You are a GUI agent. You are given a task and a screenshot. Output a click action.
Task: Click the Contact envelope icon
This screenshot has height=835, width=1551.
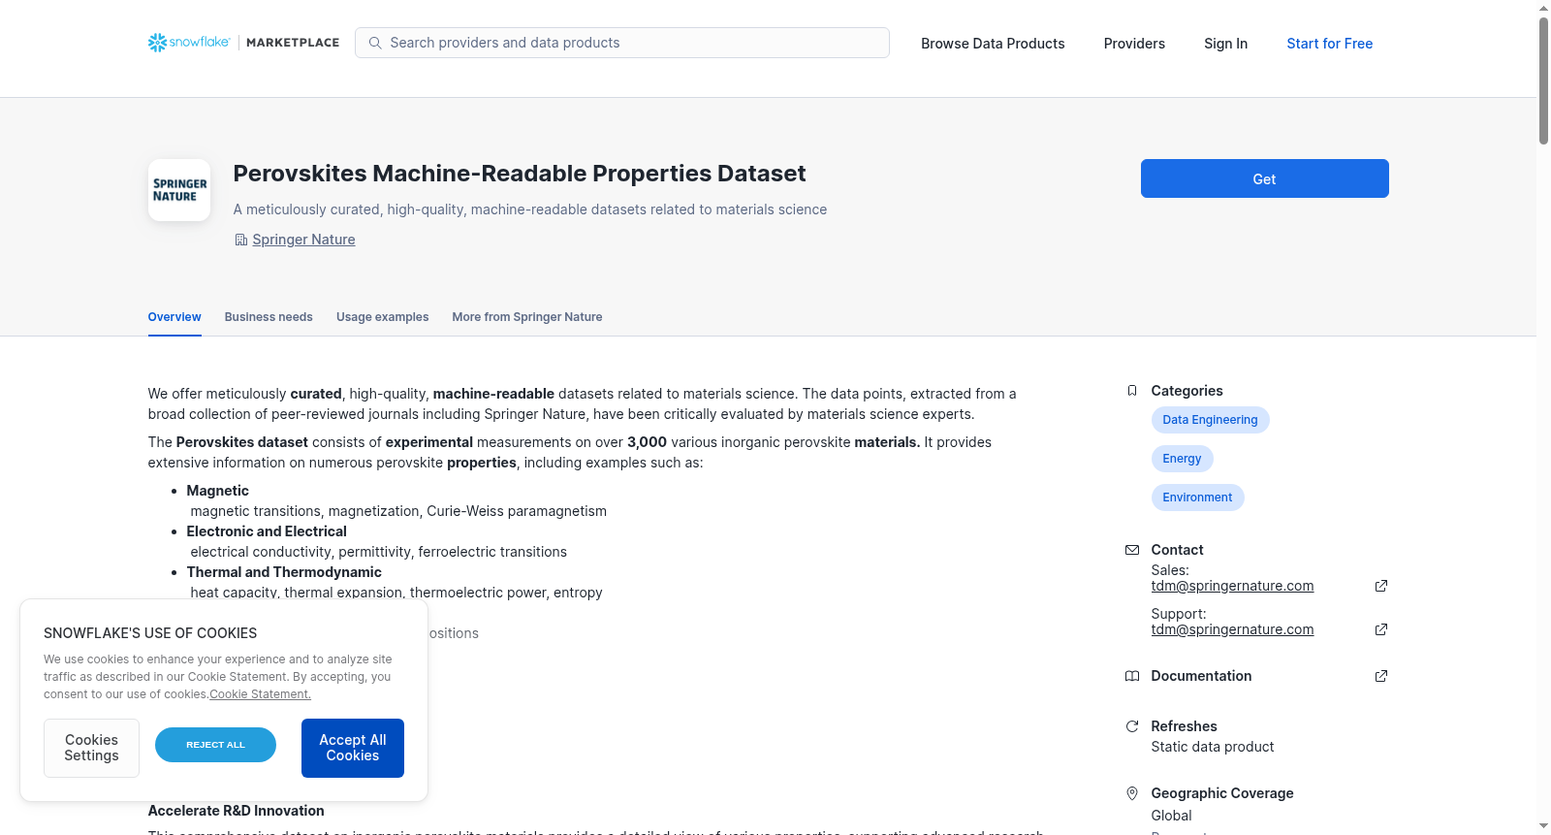(1131, 550)
